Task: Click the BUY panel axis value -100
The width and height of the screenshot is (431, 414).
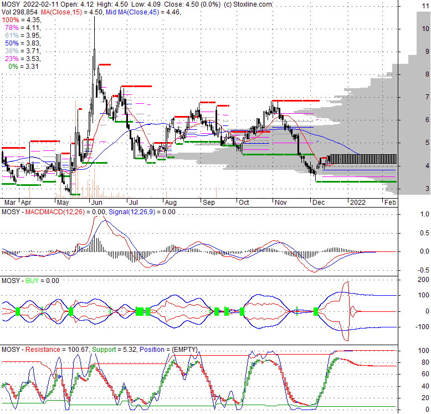Action: [422, 327]
